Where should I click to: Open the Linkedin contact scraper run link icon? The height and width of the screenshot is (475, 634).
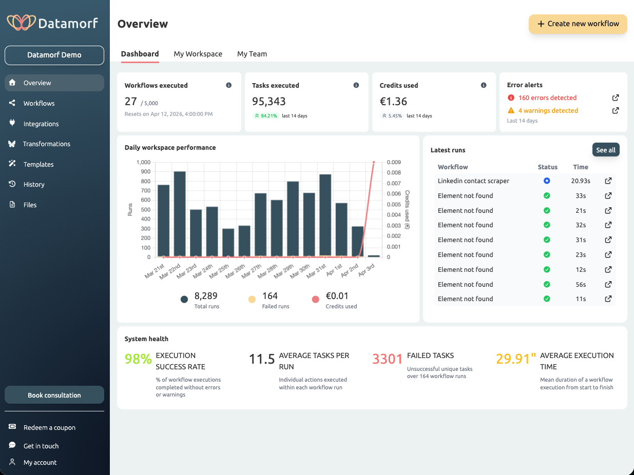point(608,181)
